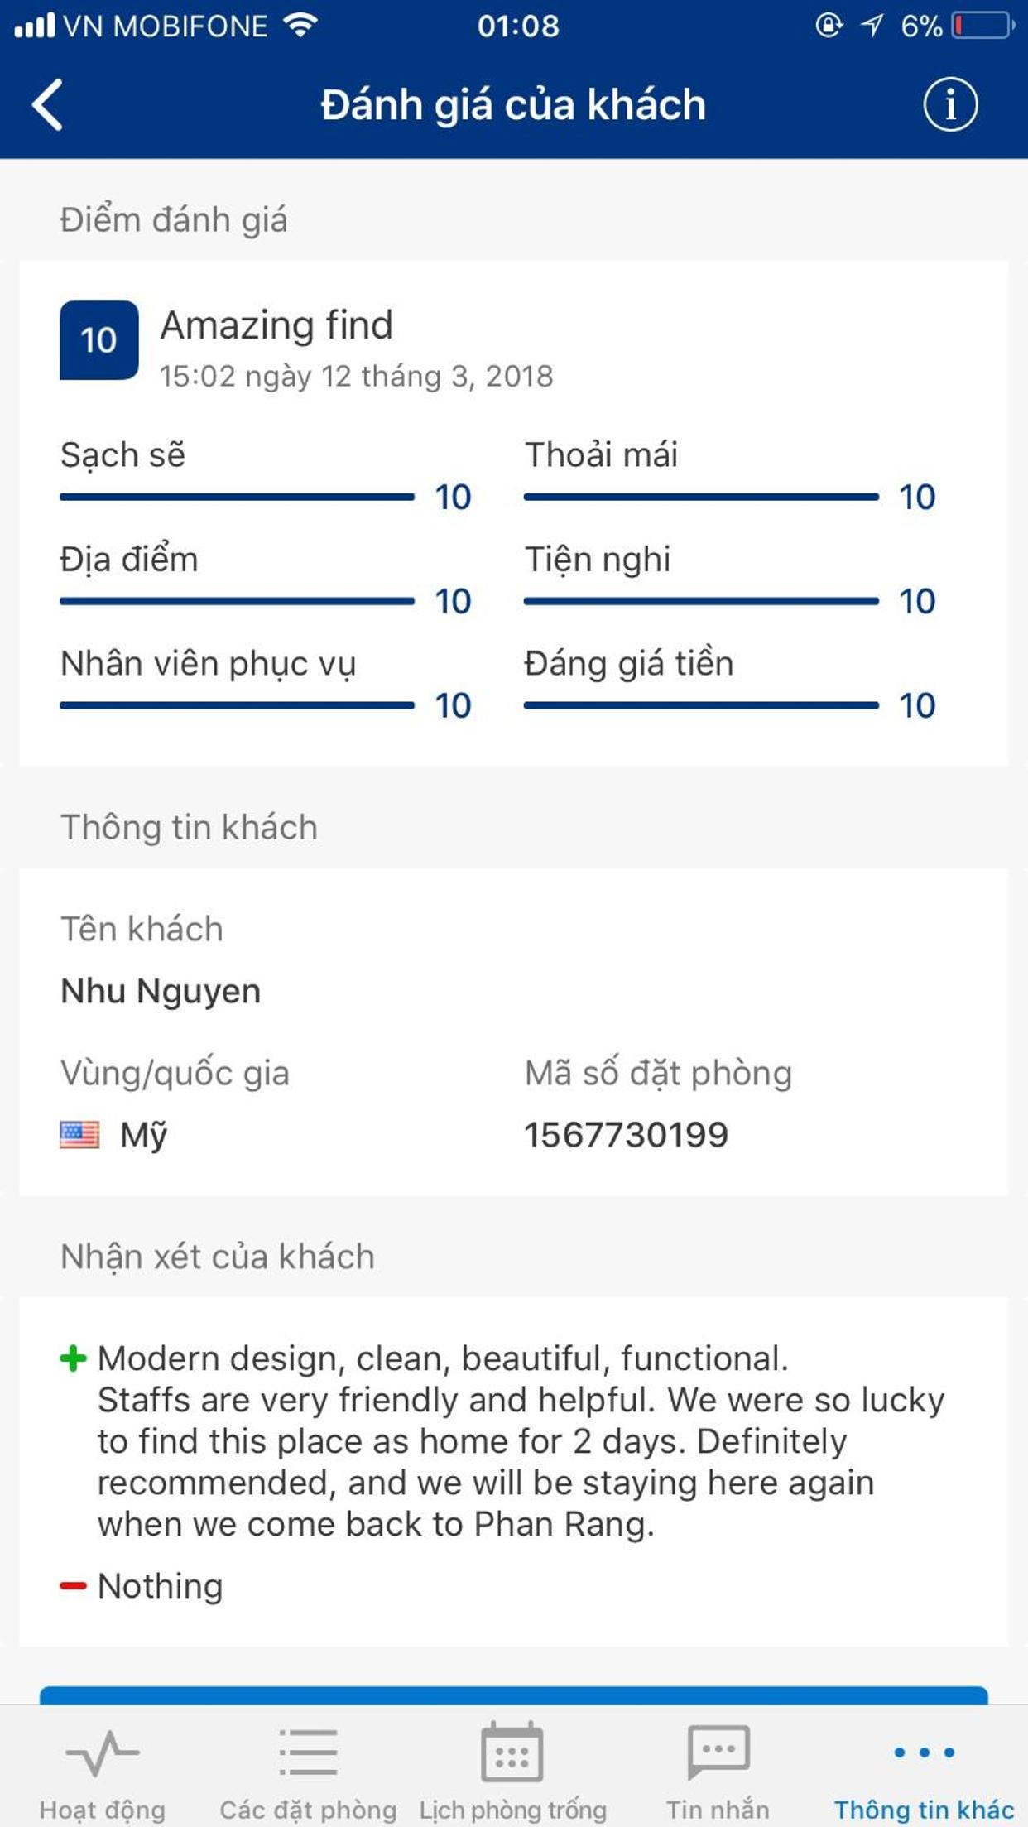
Task: Switch to the Tin nhắn tab label
Action: (x=718, y=1810)
